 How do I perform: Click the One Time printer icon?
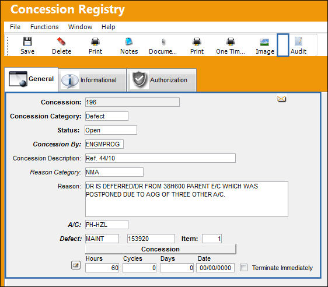point(231,41)
